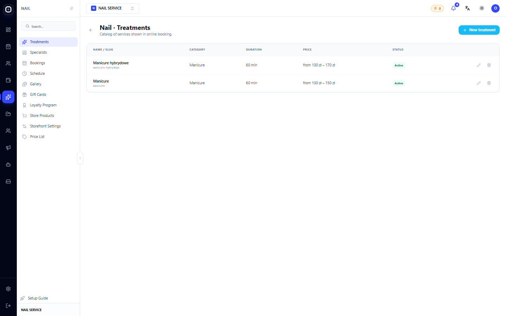Open settings gear in left rail
The width and height of the screenshot is (506, 316).
tap(8, 289)
